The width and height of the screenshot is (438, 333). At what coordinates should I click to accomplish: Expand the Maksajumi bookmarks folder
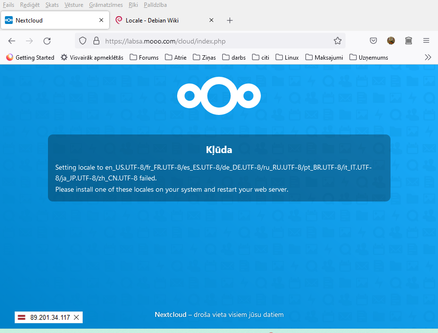pos(324,57)
